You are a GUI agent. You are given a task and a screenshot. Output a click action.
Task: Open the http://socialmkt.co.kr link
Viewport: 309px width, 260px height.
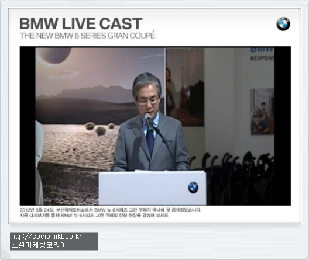click(x=46, y=237)
